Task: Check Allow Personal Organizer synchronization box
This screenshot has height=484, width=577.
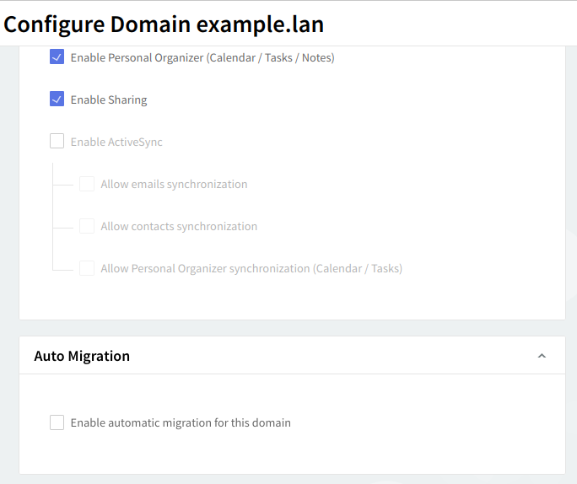Action: pyautogui.click(x=87, y=268)
